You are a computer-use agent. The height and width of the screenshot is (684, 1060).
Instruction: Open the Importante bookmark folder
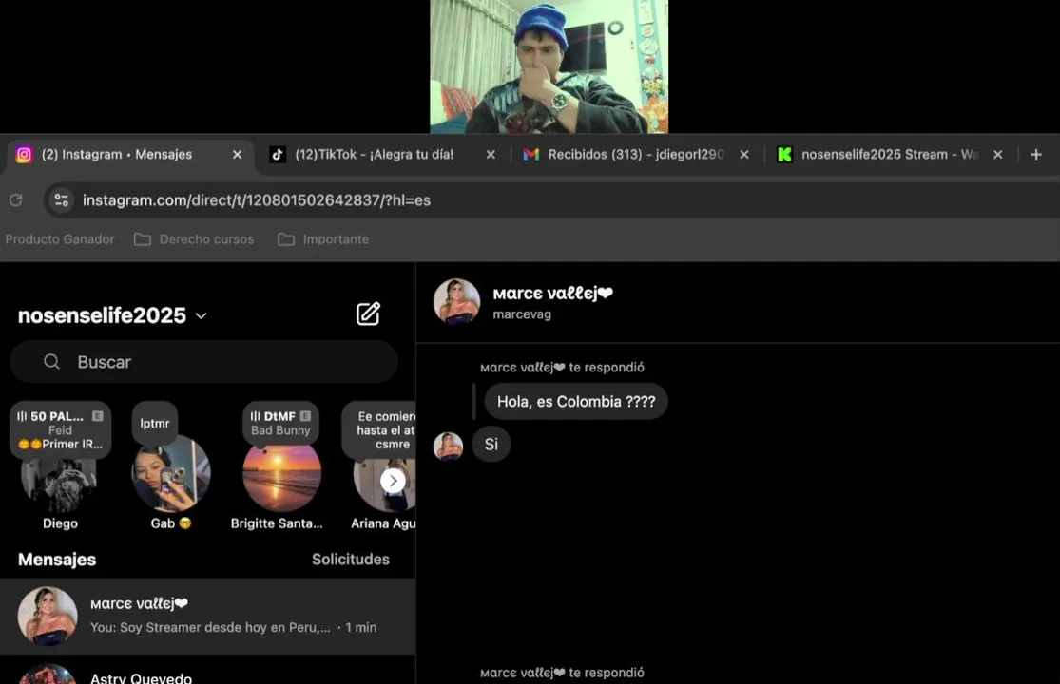click(x=324, y=239)
